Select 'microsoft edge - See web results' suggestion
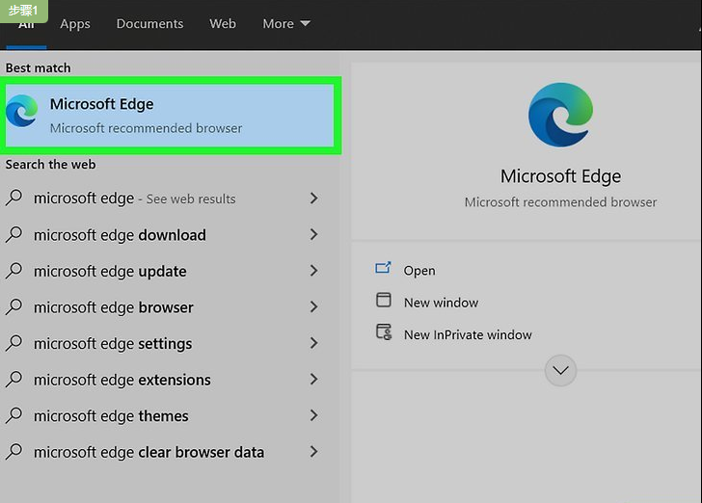This screenshot has width=702, height=503. pyautogui.click(x=163, y=199)
